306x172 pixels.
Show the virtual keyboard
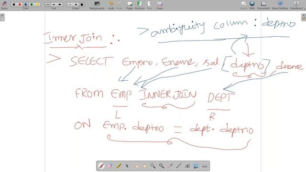tap(205, 166)
